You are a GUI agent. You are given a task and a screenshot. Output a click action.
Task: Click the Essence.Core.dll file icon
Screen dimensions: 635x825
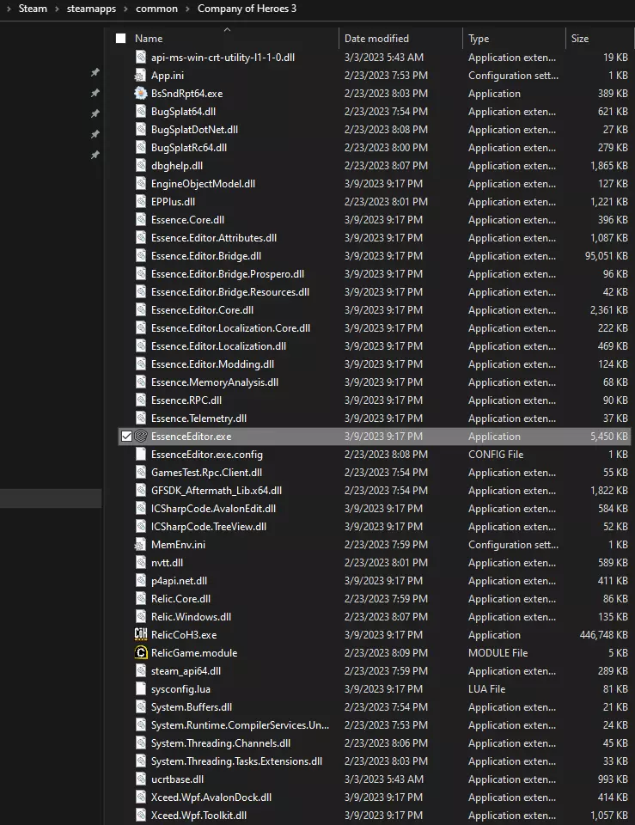pos(140,219)
